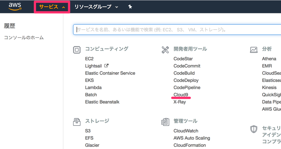This screenshot has height=149, width=281.
Task: Click the external link icon beside Lightsail
Action: 106,66
